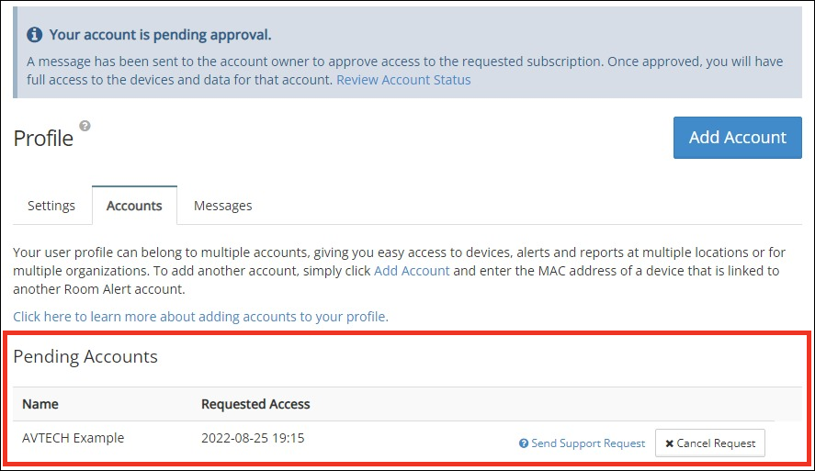This screenshot has height=471, width=815.
Task: Click the inline Add Account link in paragraph
Action: pyautogui.click(x=412, y=271)
